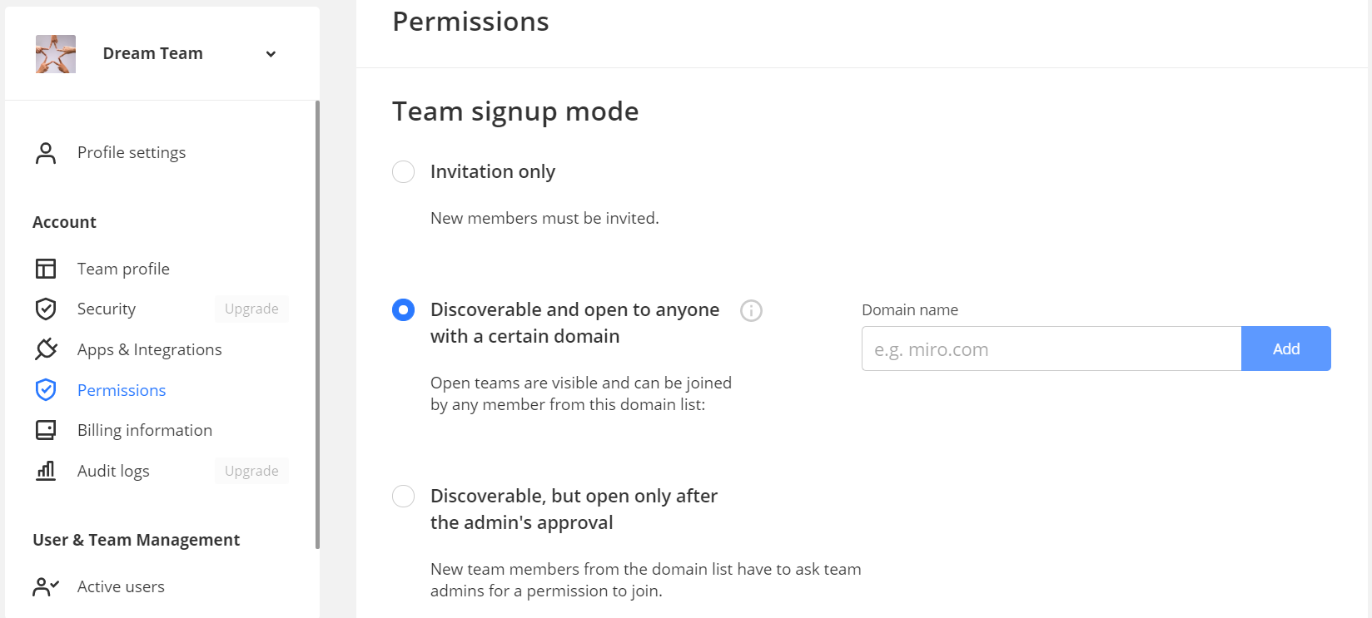Open the Billing information menu item
This screenshot has width=1372, height=618.
click(x=145, y=430)
